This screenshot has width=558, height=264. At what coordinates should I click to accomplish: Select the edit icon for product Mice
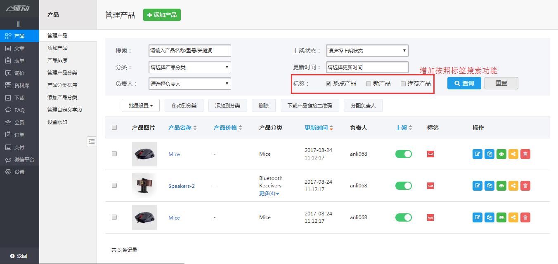point(477,154)
